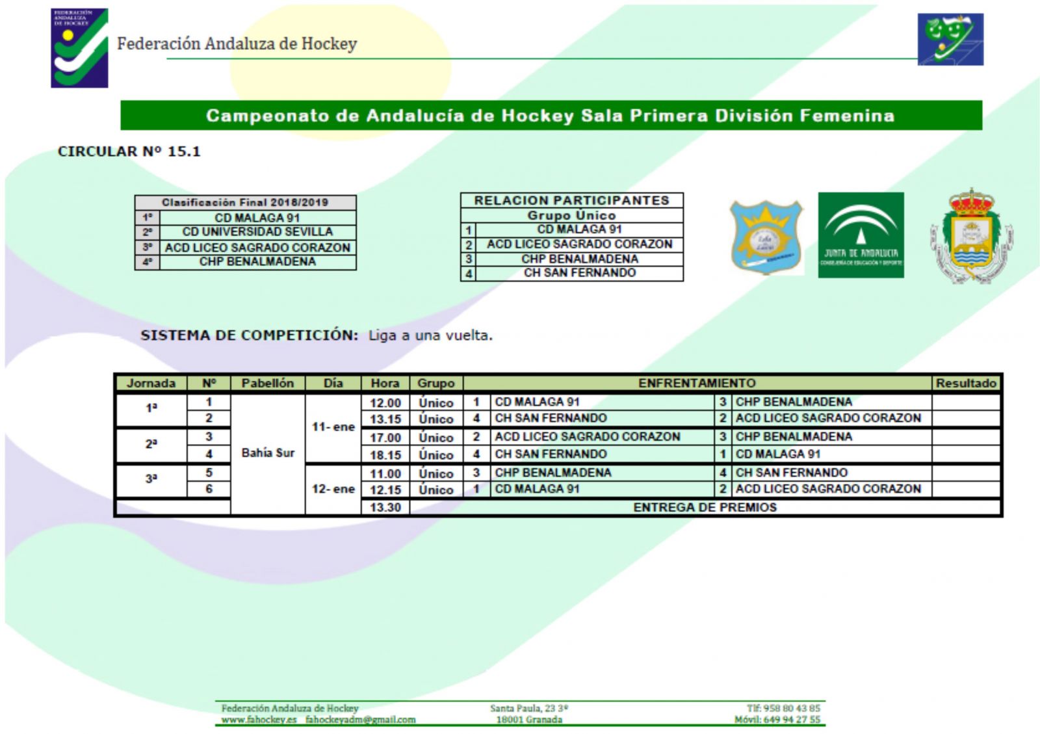Select 'CH SAN FERNANDO' in participants list

tap(580, 273)
